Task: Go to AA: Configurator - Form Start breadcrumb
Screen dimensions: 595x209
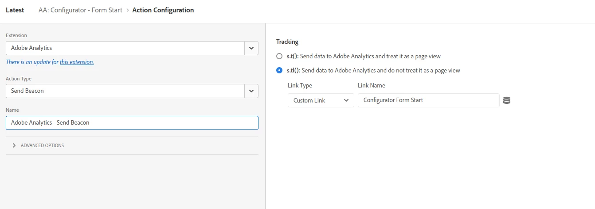Action: 80,10
